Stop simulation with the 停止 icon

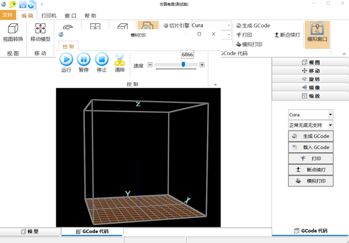(101, 59)
